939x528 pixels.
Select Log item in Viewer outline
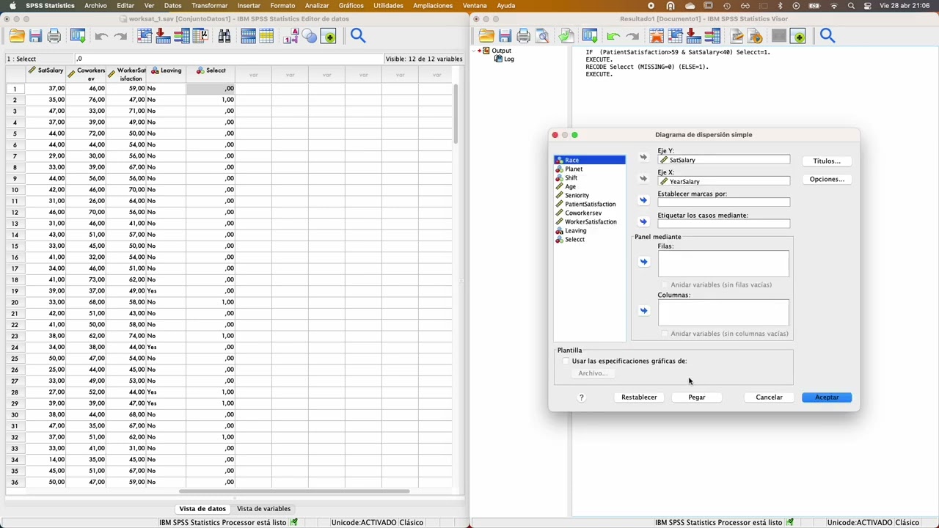508,59
